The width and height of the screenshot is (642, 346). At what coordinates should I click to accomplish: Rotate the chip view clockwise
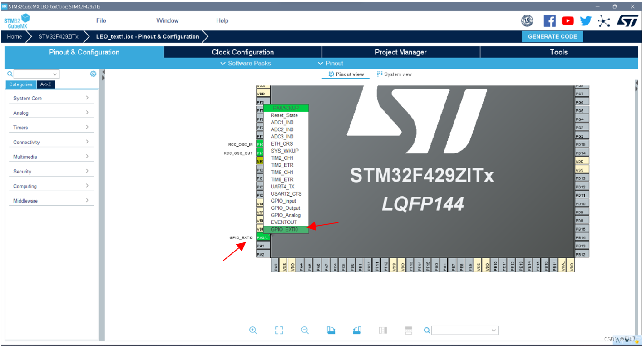331,330
